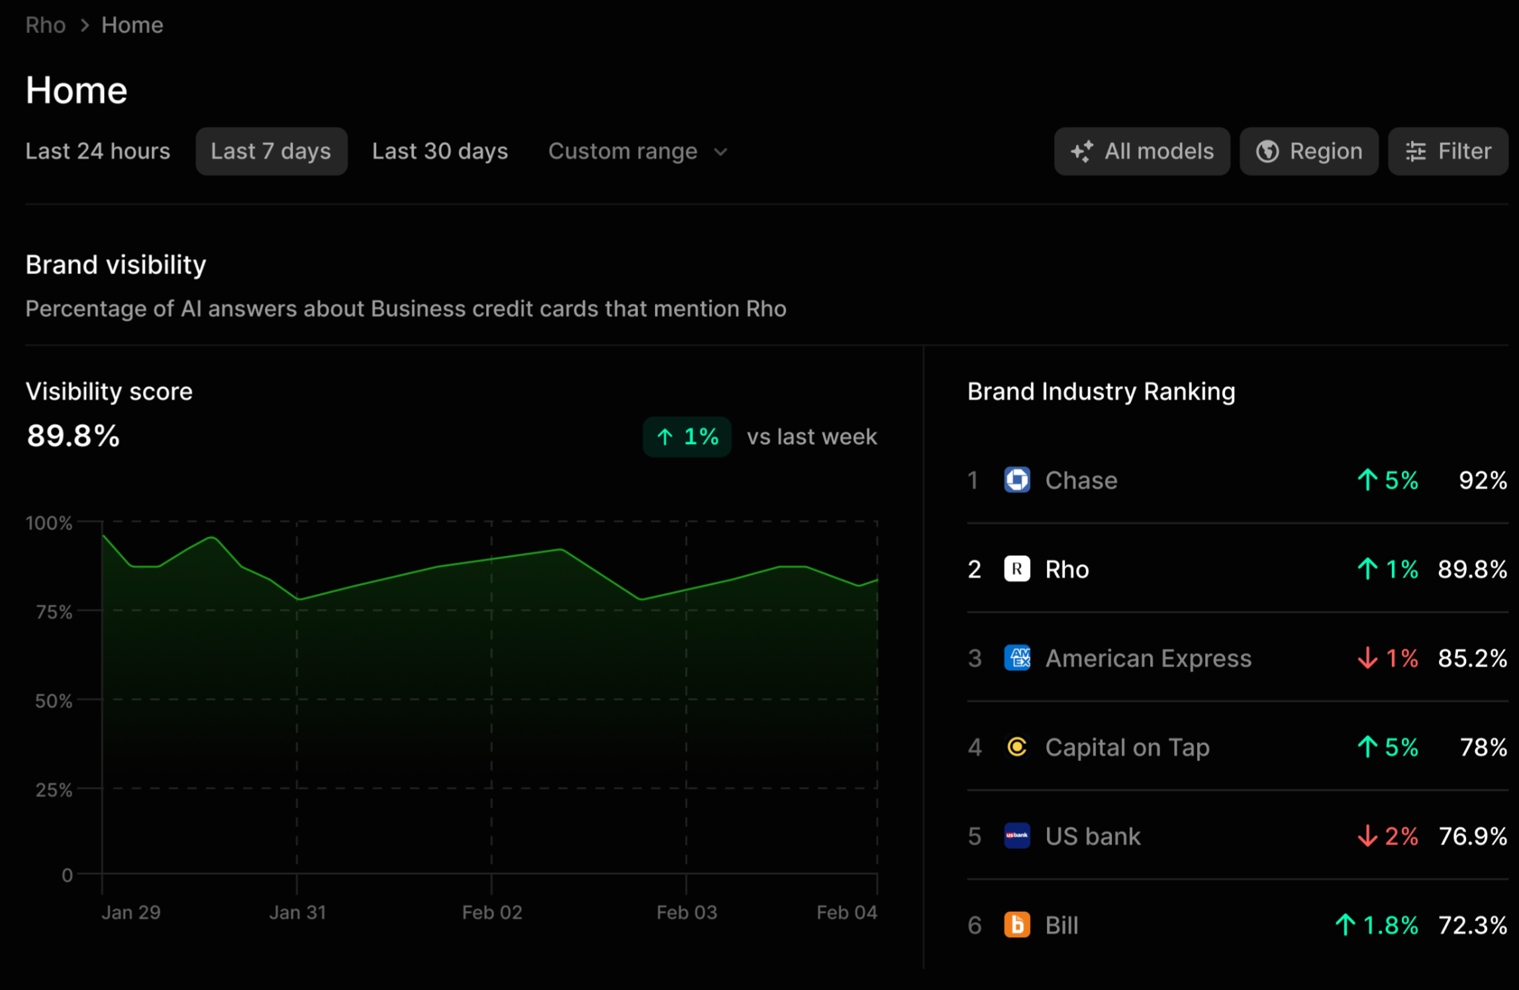
Task: Click the American Express 85.2% value
Action: pos(1472,658)
